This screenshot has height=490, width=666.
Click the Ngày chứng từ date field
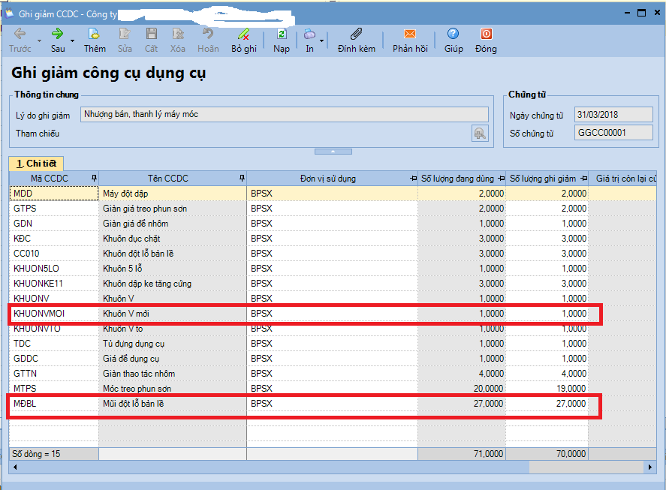click(613, 115)
